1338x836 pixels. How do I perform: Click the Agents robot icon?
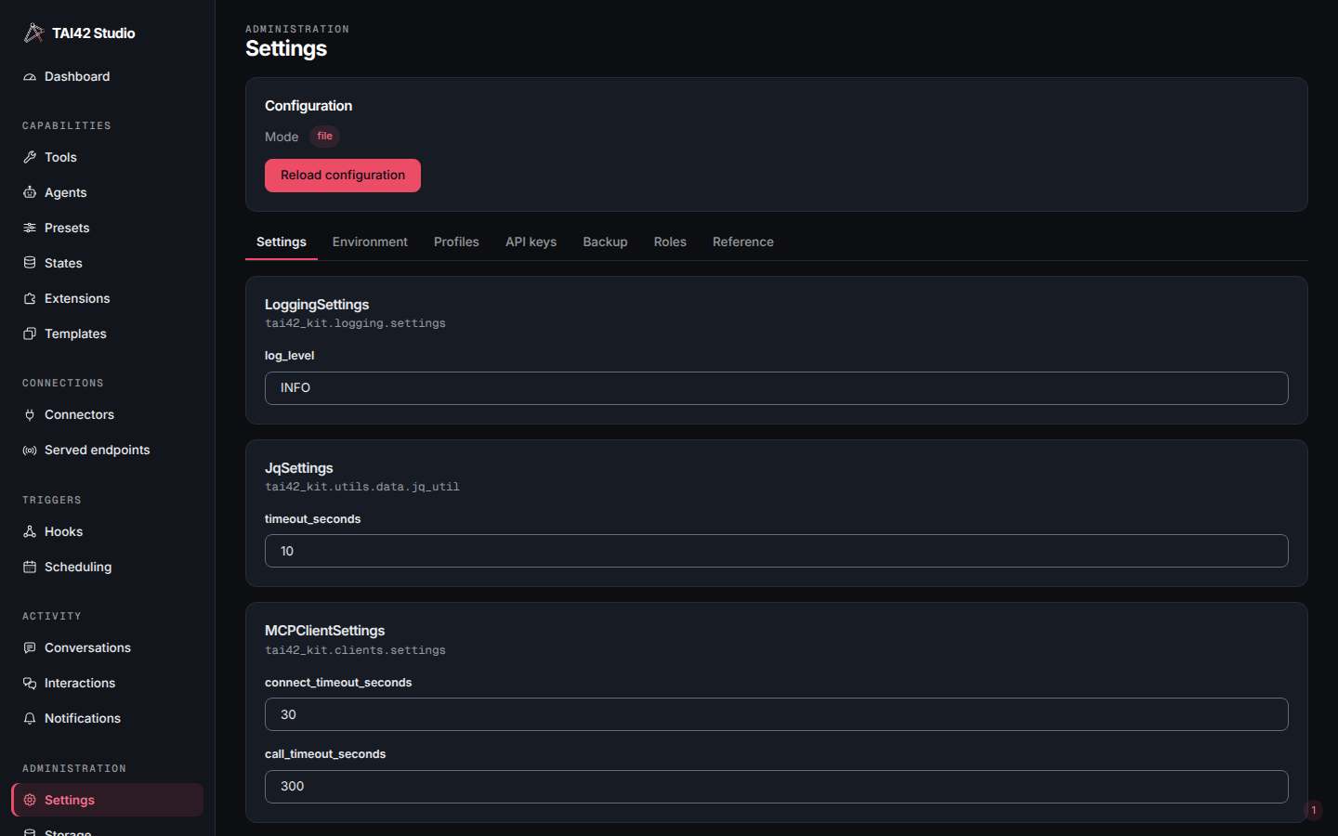[30, 193]
